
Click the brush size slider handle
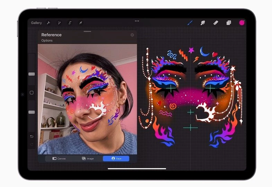pos(32,74)
